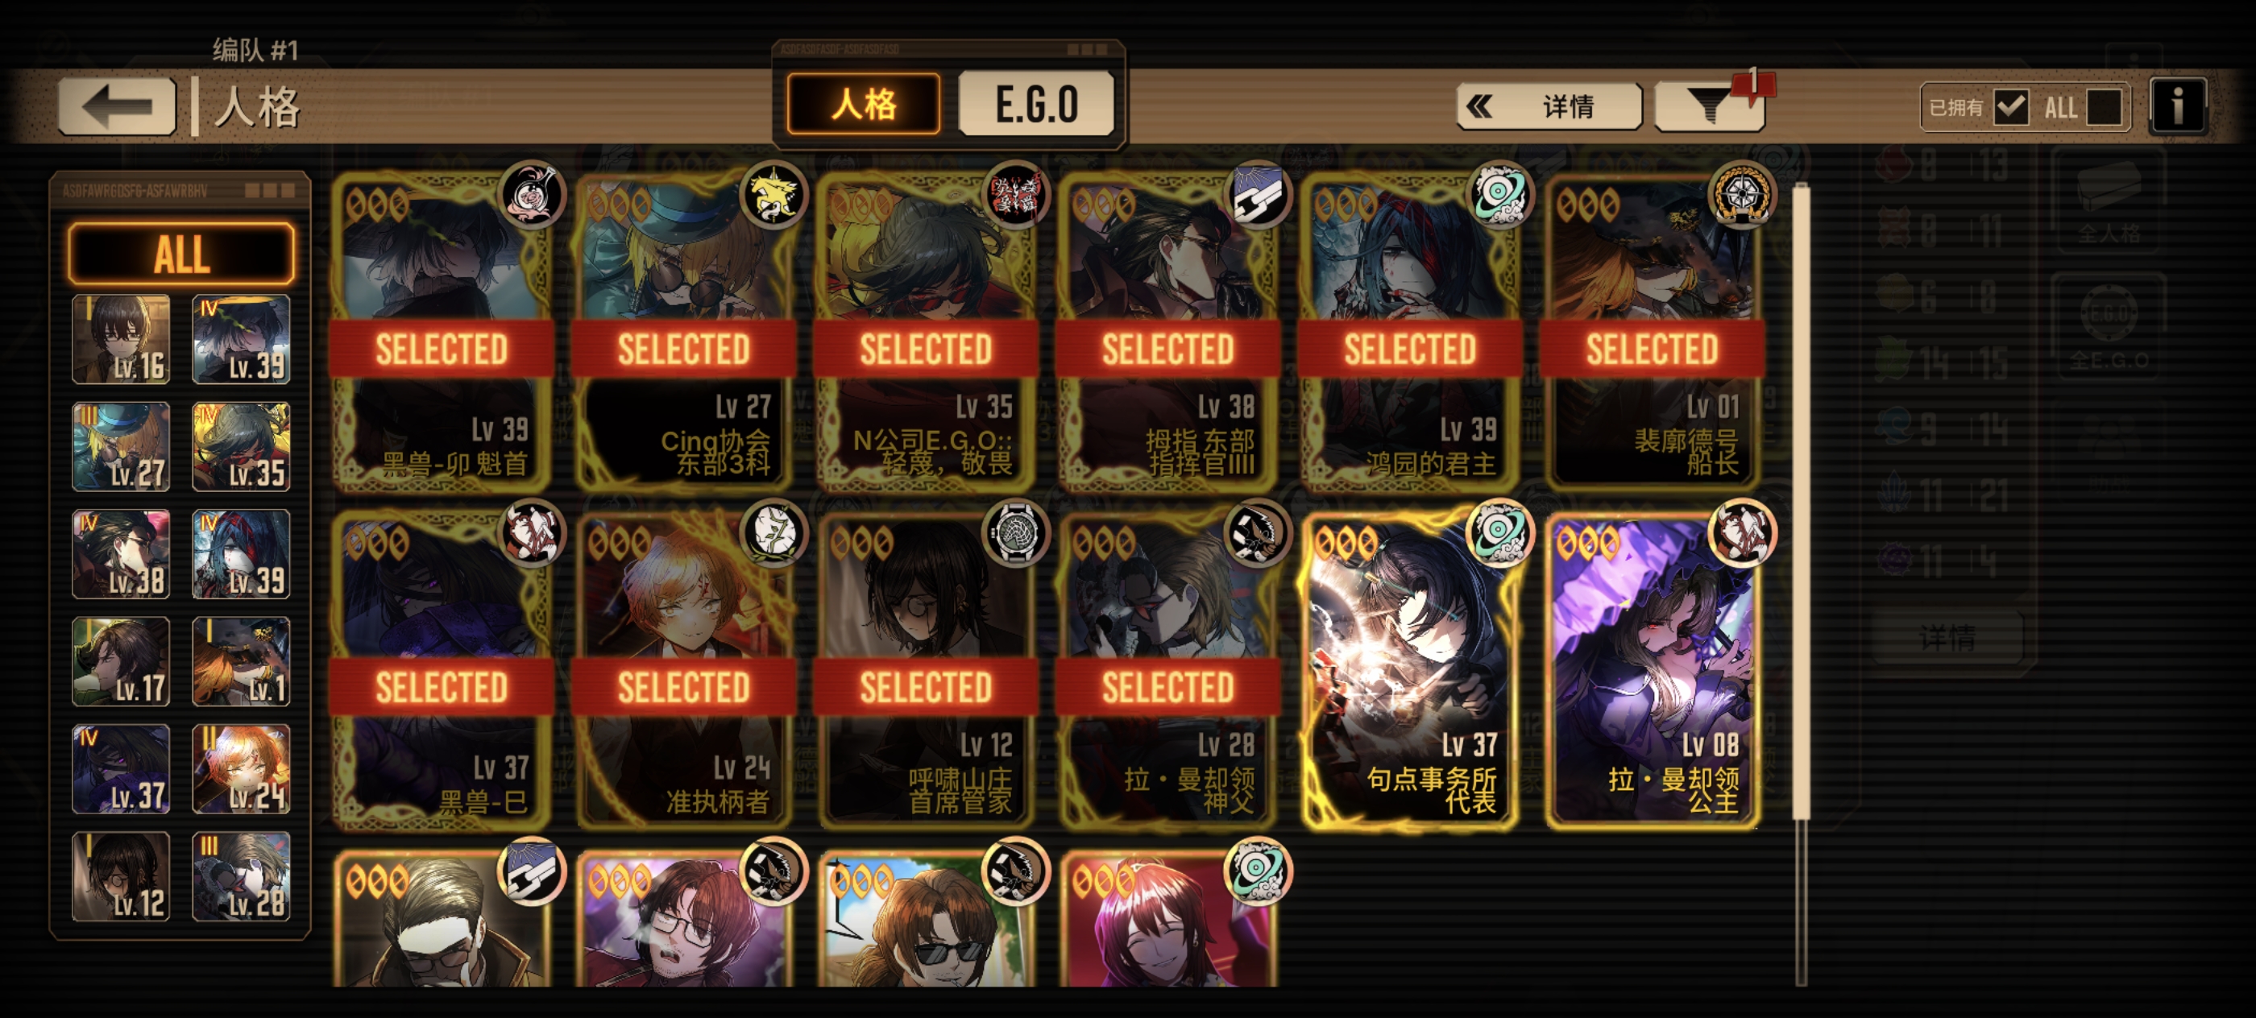Collapse the sidebar panel header dots
Viewport: 2256px width, 1018px height.
[269, 190]
